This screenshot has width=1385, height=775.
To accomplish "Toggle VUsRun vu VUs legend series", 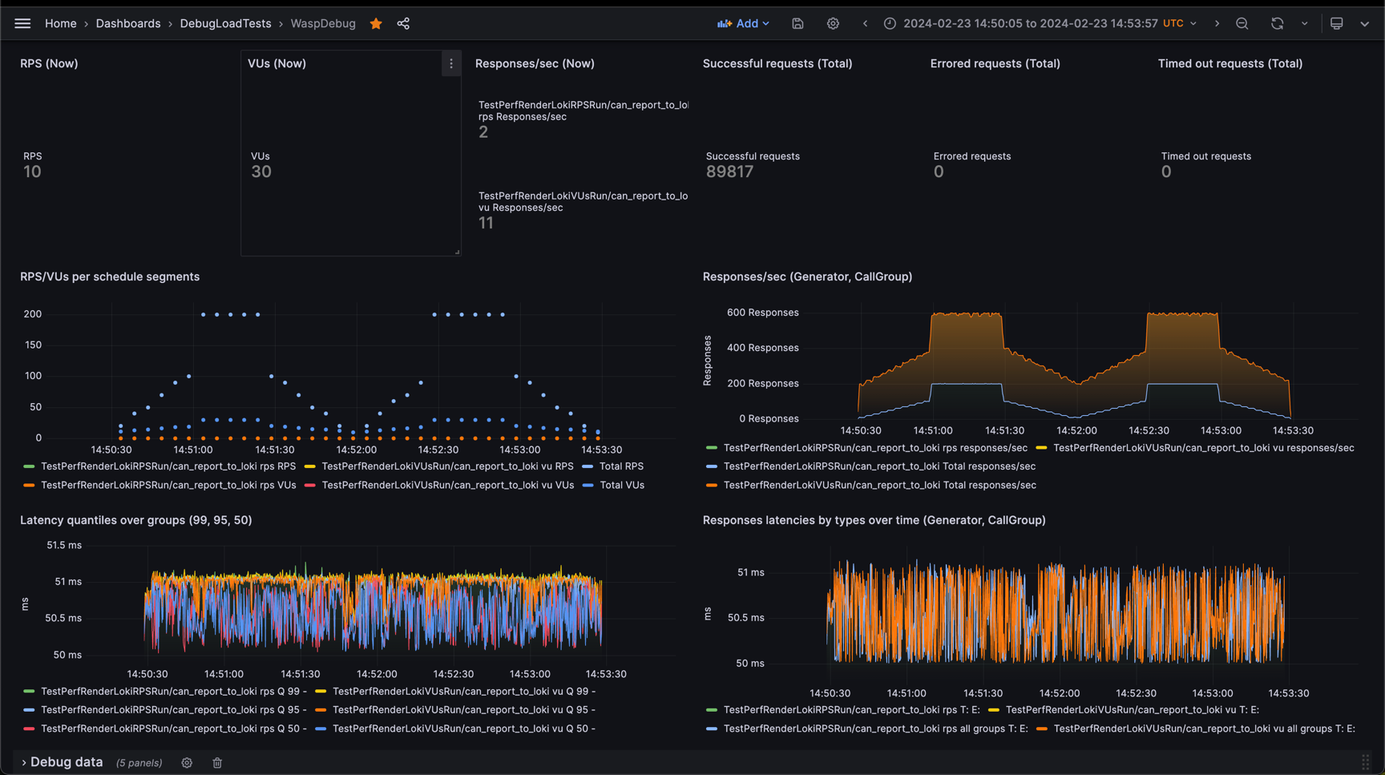I will (x=447, y=485).
